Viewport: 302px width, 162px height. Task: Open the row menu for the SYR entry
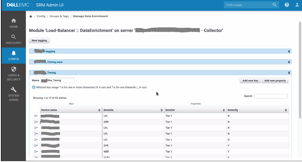pos(36,145)
